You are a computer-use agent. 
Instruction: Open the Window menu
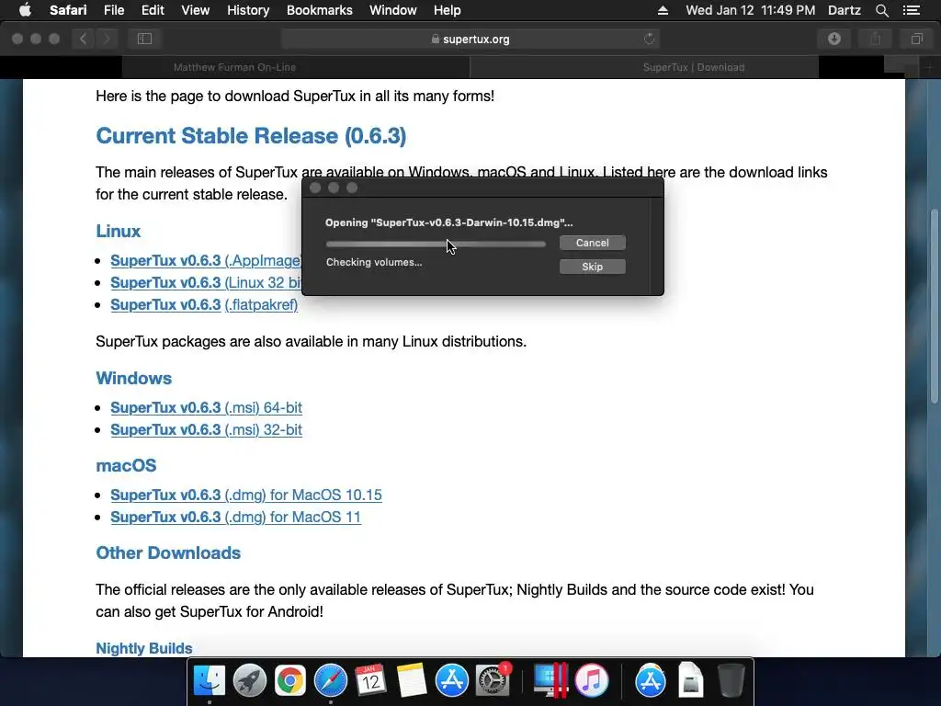pos(392,10)
